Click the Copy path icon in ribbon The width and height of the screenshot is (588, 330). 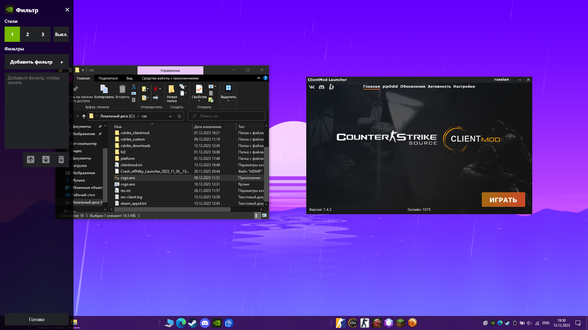[134, 93]
